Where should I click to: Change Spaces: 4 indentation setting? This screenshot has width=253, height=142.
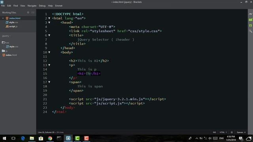(241, 133)
